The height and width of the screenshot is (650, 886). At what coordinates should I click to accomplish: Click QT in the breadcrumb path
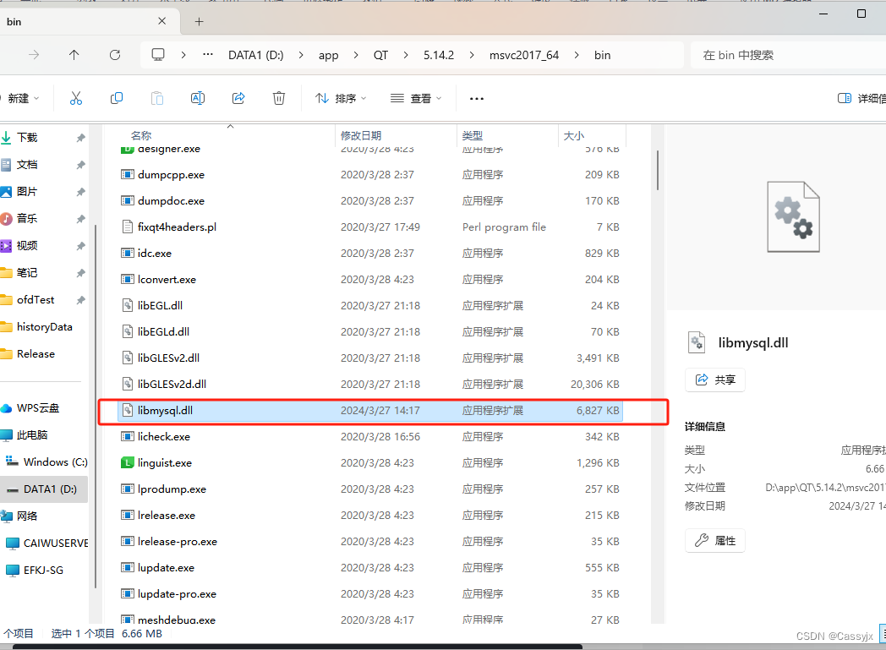pos(380,55)
